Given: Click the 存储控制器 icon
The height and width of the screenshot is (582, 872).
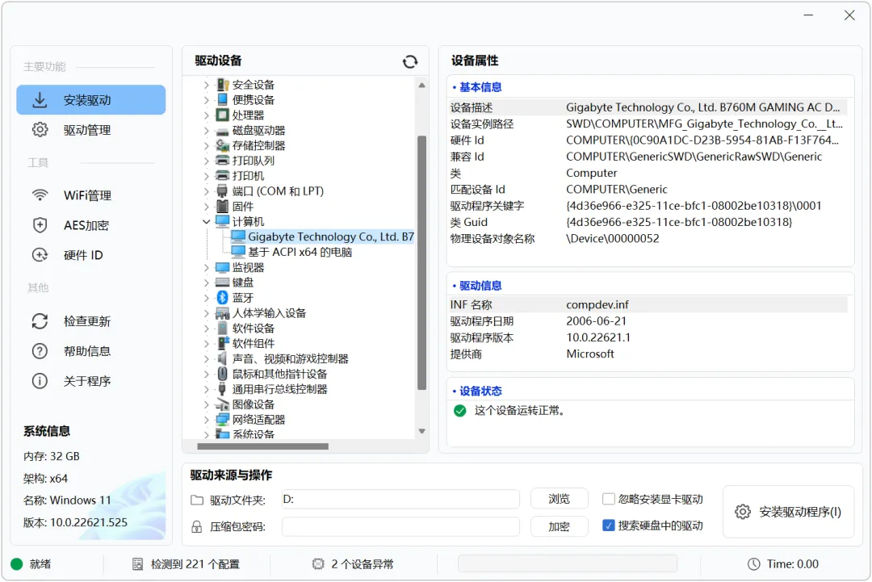Looking at the screenshot, I should pos(223,145).
